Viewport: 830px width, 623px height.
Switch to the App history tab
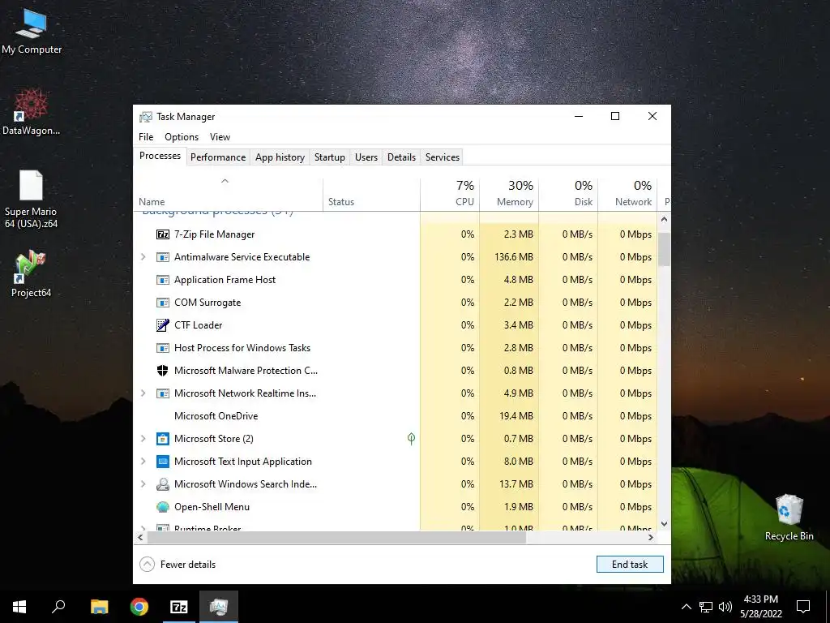pos(280,157)
